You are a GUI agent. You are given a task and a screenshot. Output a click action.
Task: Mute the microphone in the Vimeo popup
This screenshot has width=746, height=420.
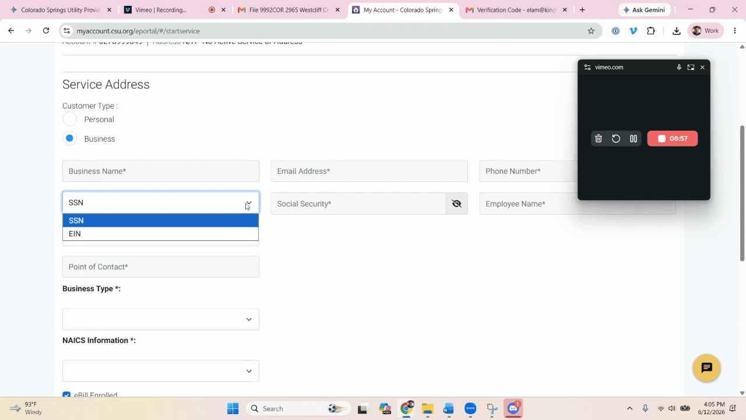pos(679,67)
